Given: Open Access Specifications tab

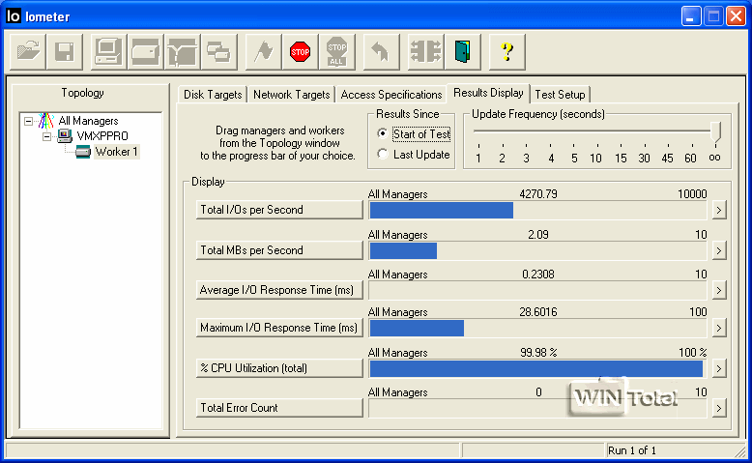Looking at the screenshot, I should (x=391, y=95).
